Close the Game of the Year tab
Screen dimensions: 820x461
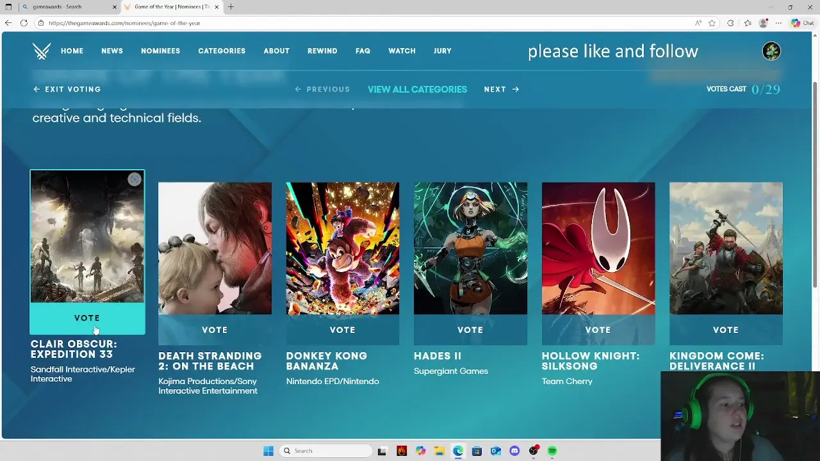click(x=217, y=7)
